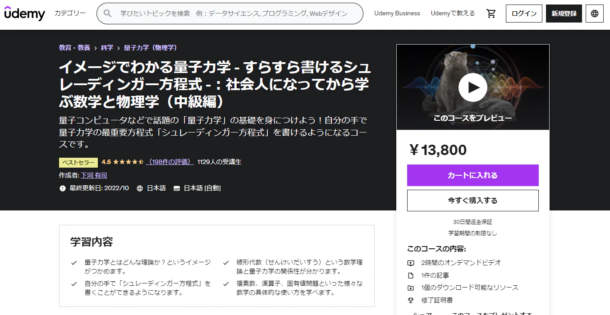This screenshot has width=610, height=315.
Task: Open Udemy Business link
Action: 397,14
